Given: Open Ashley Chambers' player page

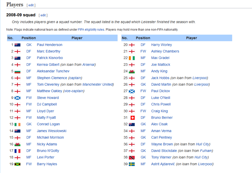Looking at the screenshot, I should [x=165, y=51].
